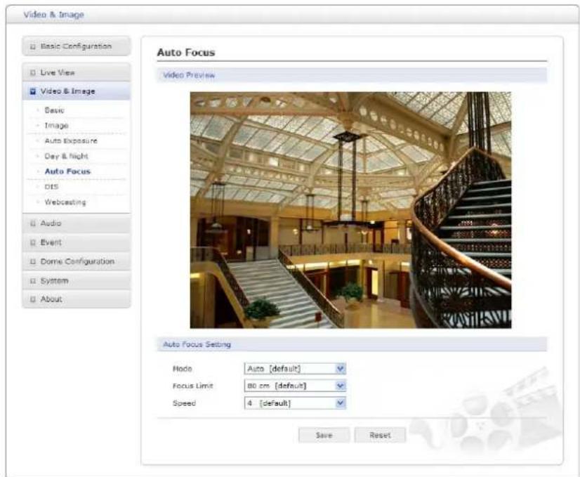The width and height of the screenshot is (580, 477).
Task: Expand the Event section
Action: pos(77,242)
